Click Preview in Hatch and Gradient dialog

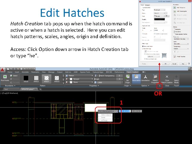pos(144,64)
